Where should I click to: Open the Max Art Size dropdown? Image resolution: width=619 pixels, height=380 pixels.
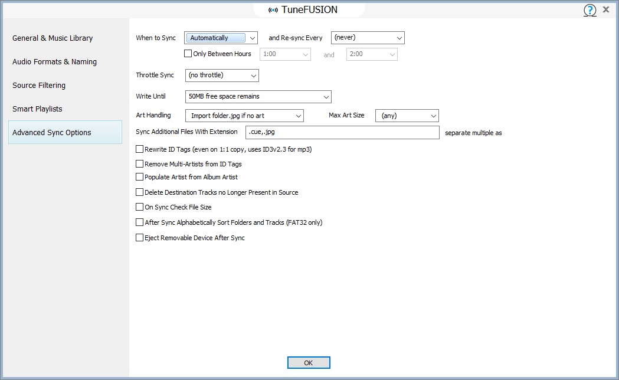click(407, 116)
